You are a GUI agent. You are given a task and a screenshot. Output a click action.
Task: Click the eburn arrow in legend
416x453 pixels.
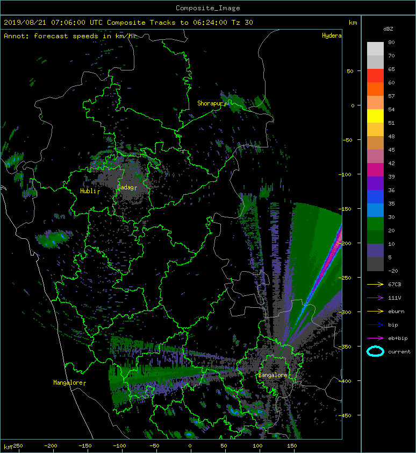coord(375,312)
